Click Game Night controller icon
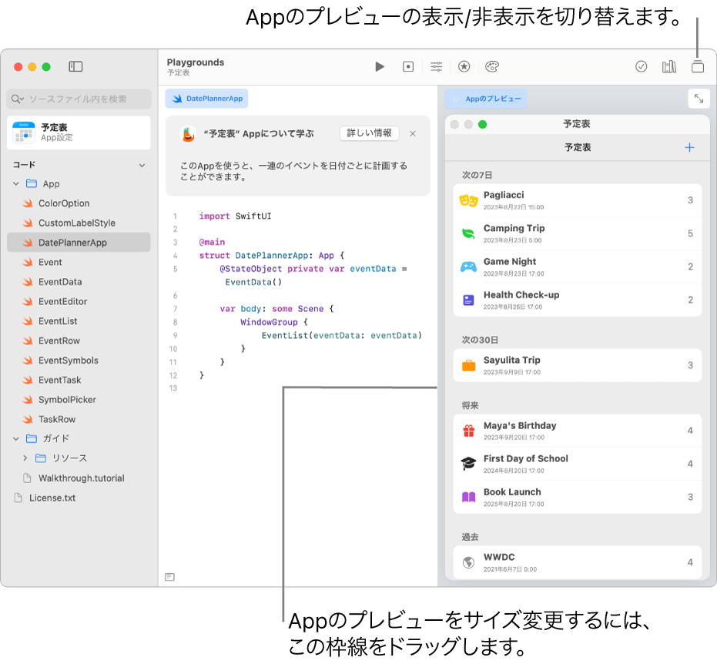This screenshot has height=664, width=717. pos(469,267)
